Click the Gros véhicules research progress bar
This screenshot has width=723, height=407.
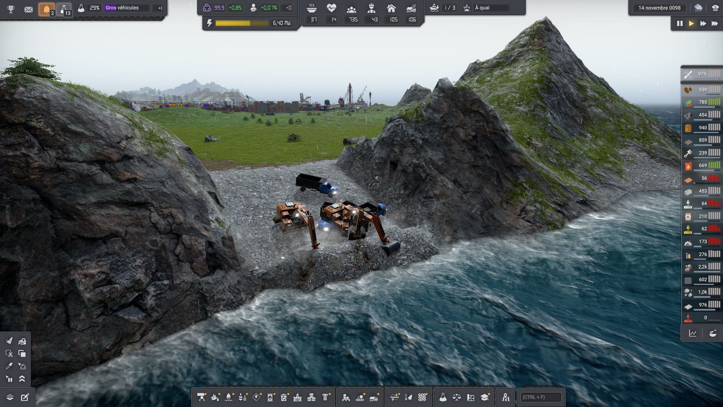tap(127, 8)
